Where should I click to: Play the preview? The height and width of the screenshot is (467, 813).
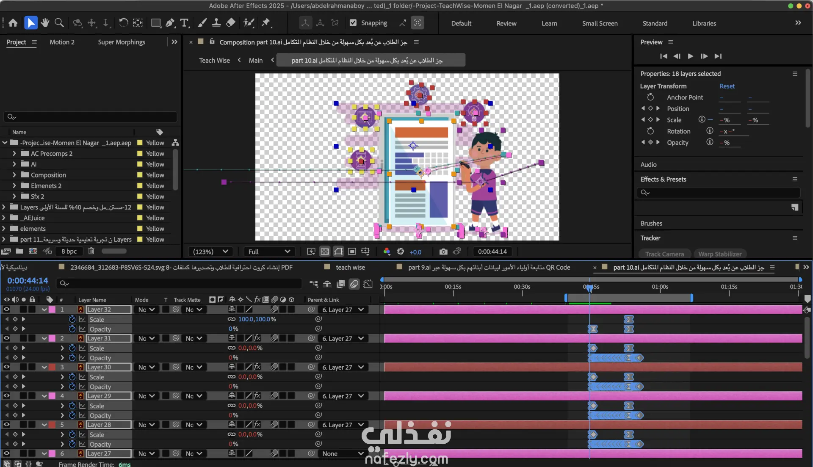coord(690,56)
